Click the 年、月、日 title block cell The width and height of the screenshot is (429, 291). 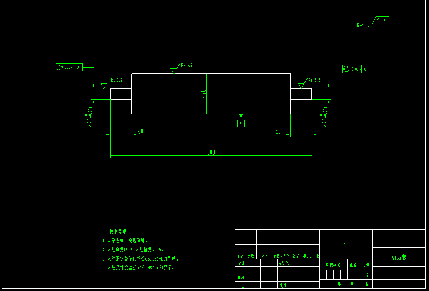pos(311,256)
